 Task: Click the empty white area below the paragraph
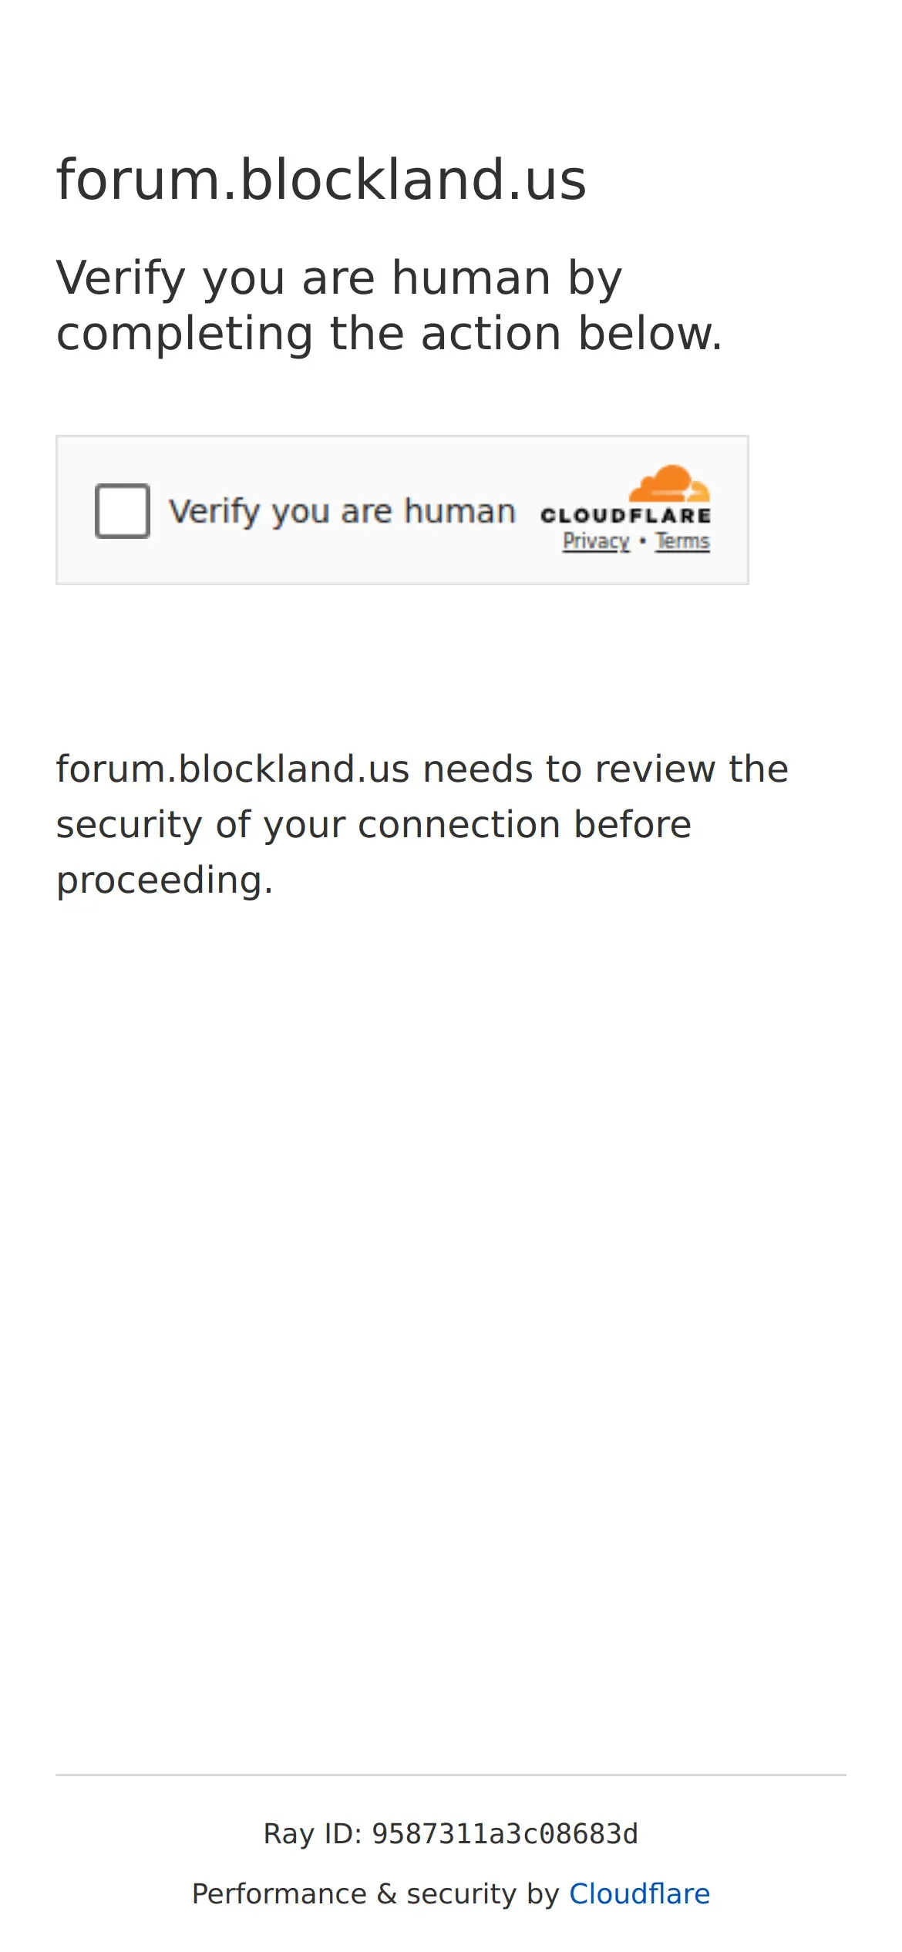click(451, 1311)
